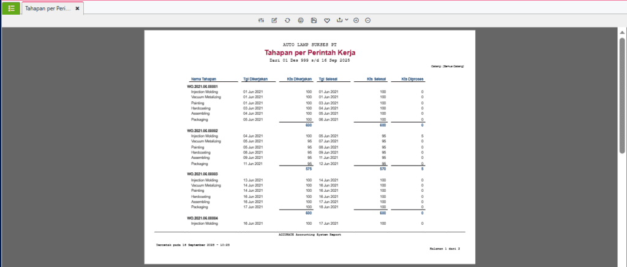
Task: Click the edit report pencil icon
Action: pyautogui.click(x=274, y=20)
